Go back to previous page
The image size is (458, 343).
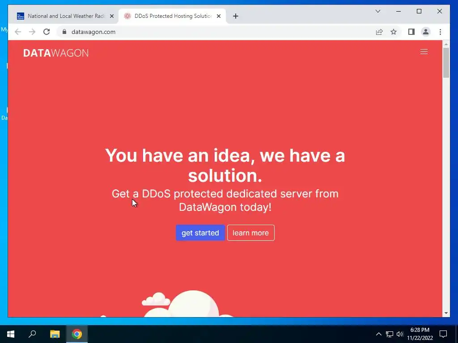point(18,32)
